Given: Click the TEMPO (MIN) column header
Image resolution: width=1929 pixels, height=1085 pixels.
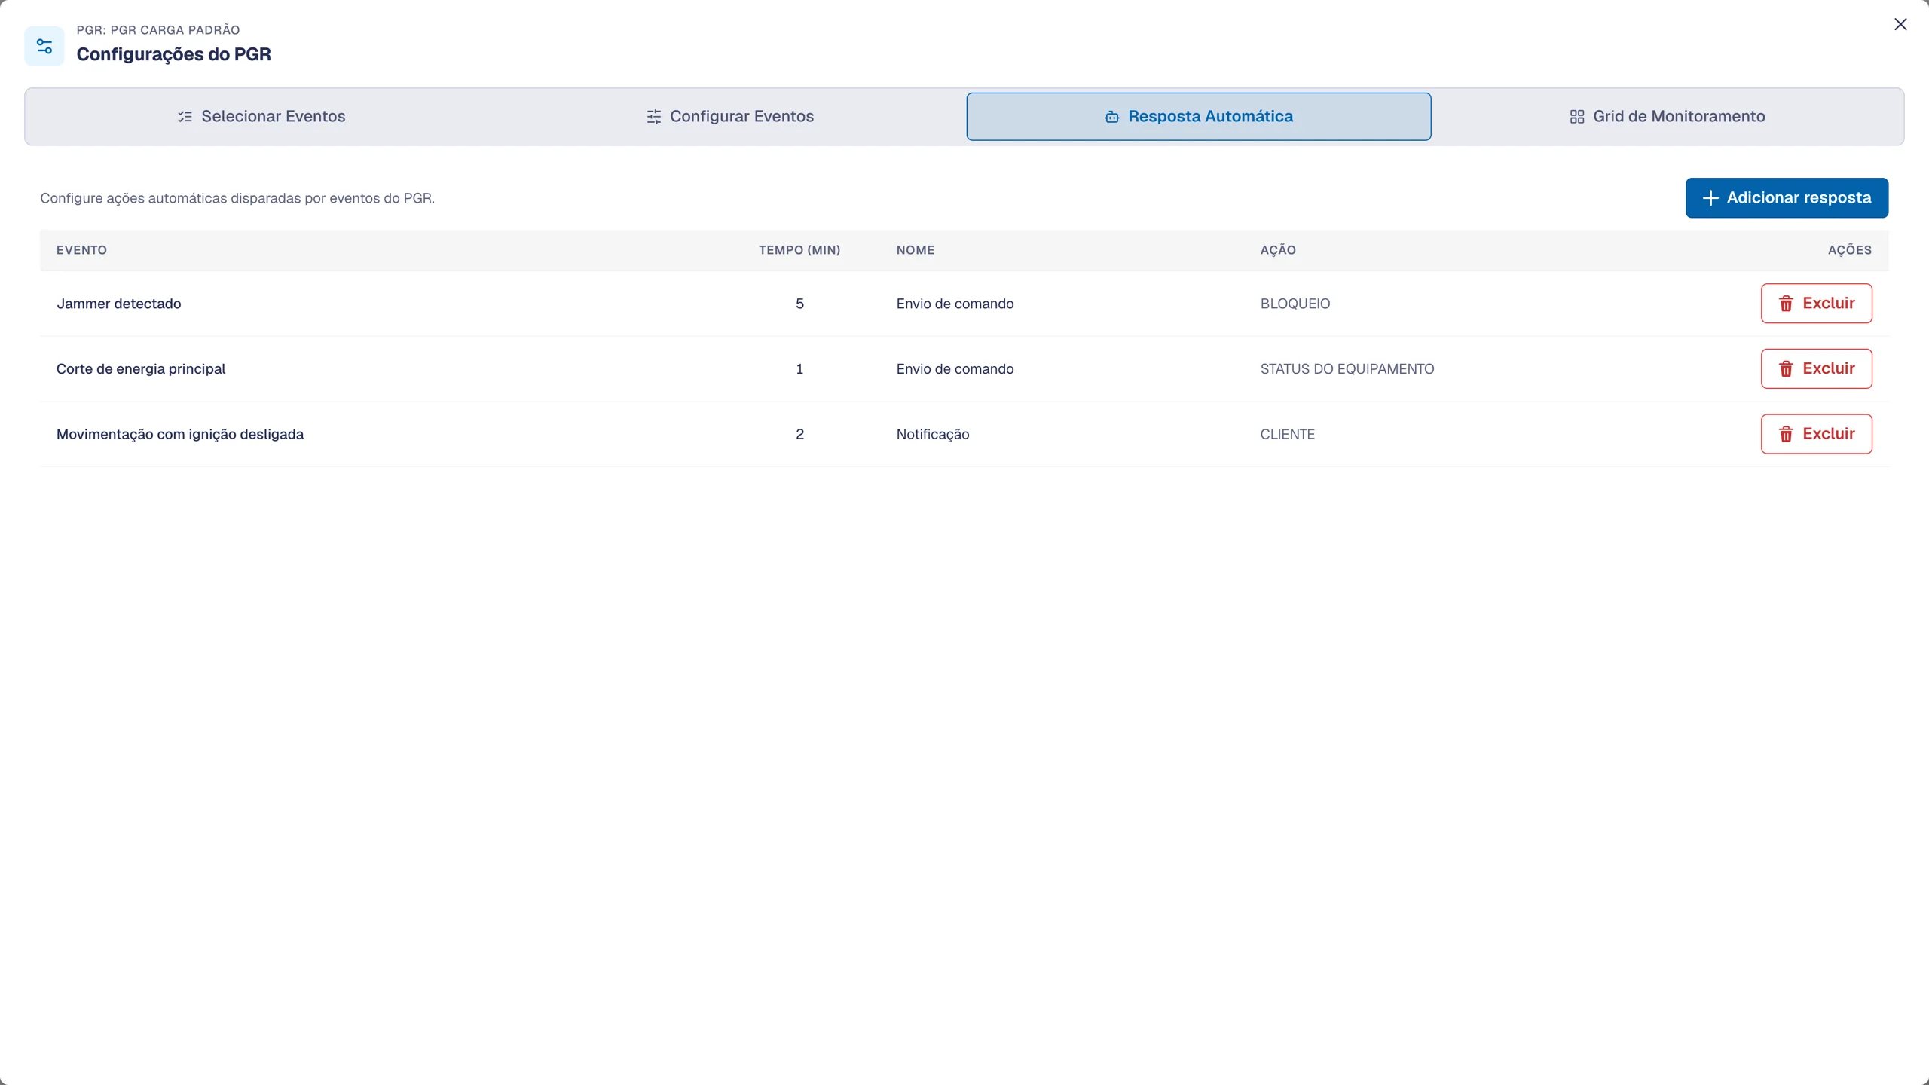Looking at the screenshot, I should (799, 250).
